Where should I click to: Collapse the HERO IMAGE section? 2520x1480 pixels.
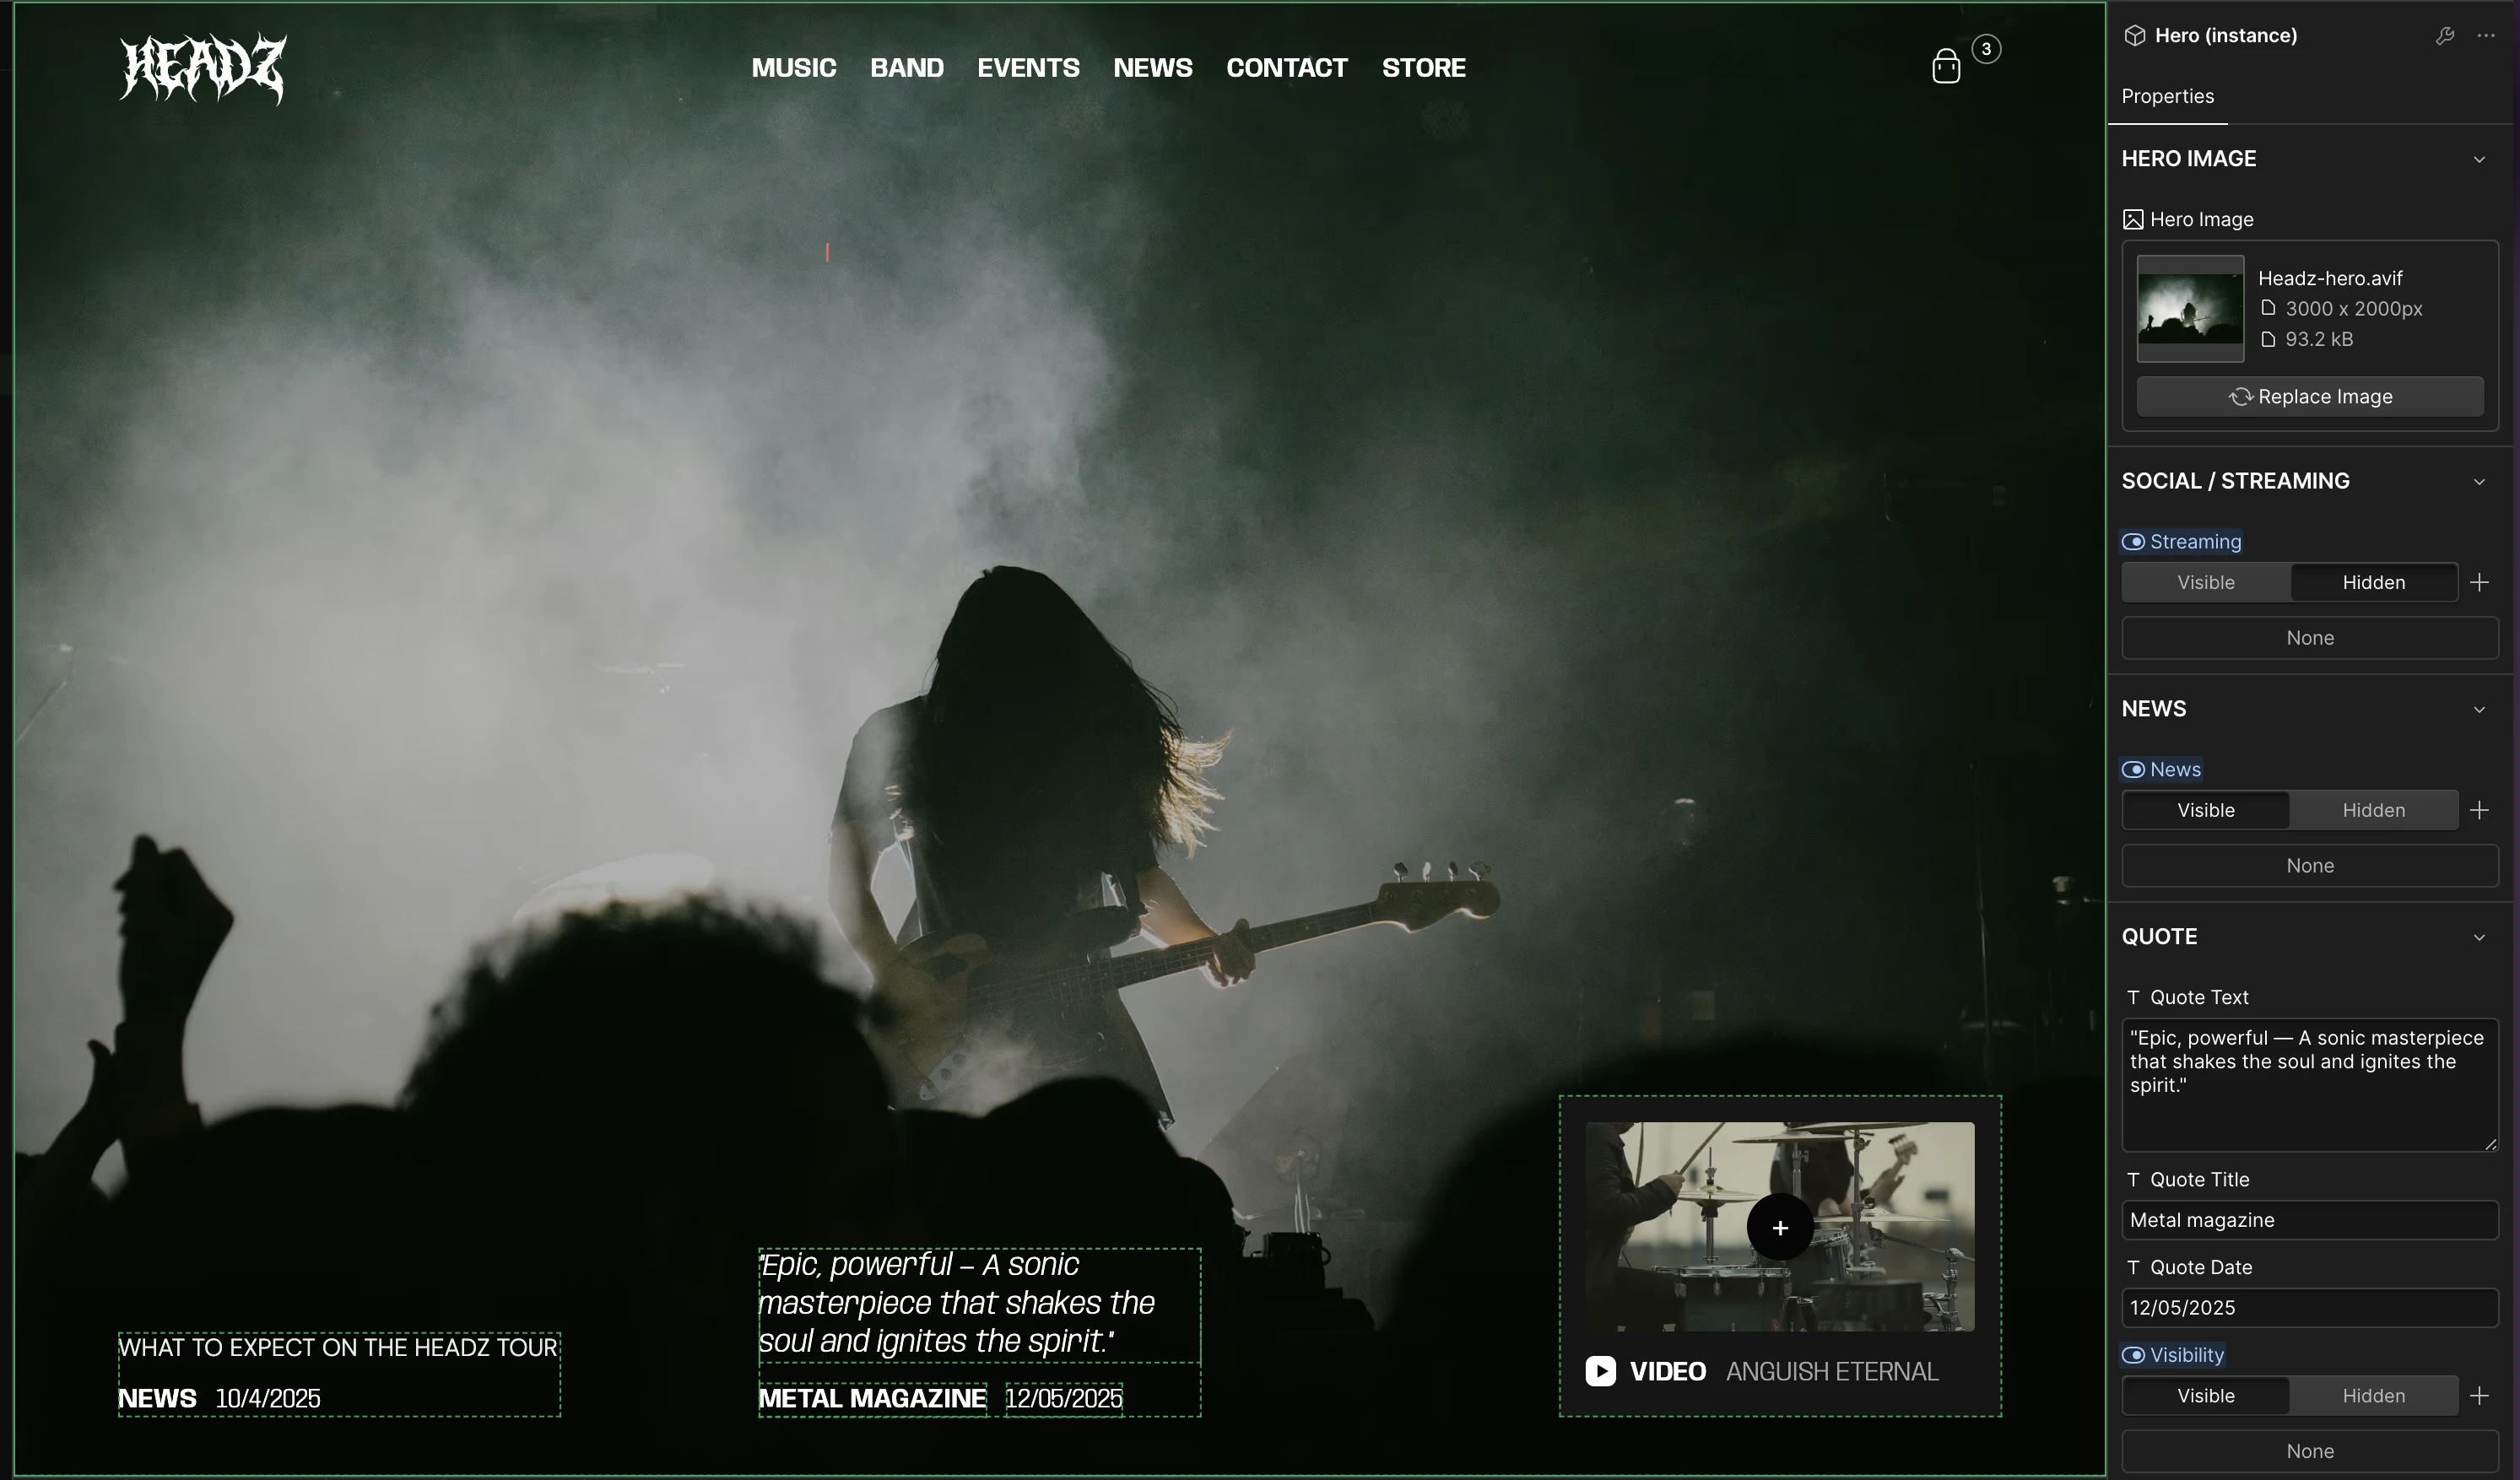click(x=2479, y=159)
